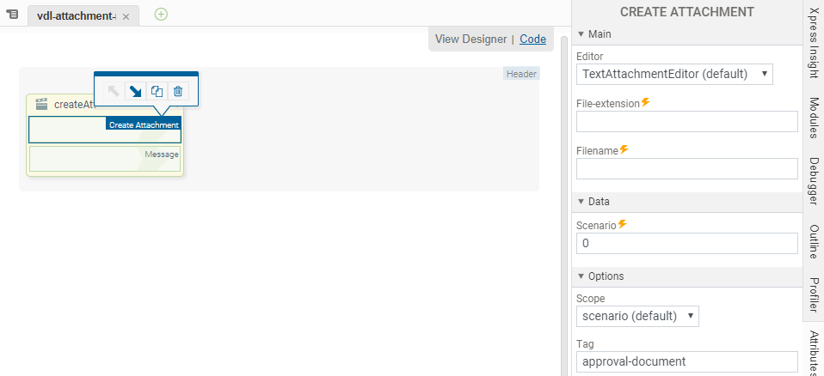The image size is (824, 376).
Task: Click the down-right arrow toolbar icon
Action: click(x=135, y=91)
